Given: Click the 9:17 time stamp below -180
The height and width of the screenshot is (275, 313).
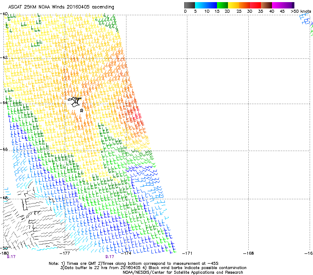Looking at the screenshot, I should (11, 257).
